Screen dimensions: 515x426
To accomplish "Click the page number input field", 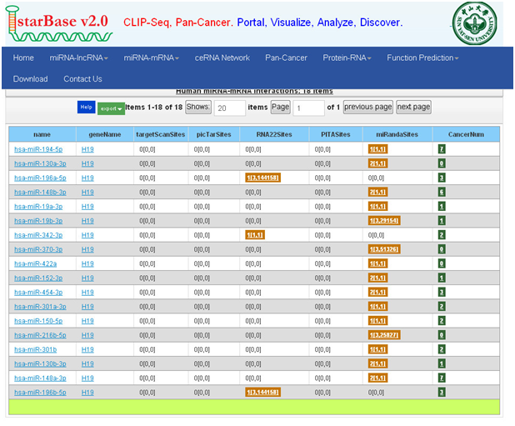I will [308, 108].
